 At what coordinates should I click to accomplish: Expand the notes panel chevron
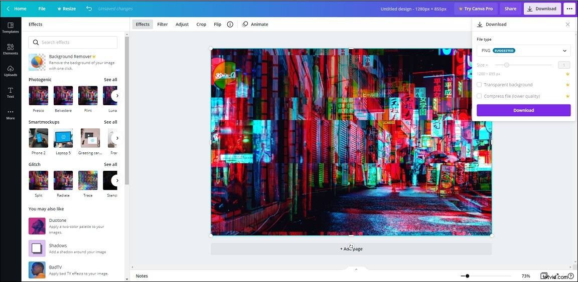click(x=356, y=269)
